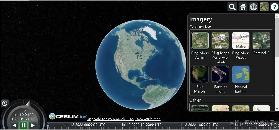Toggle the base layer imagery picker

tap(264, 7)
